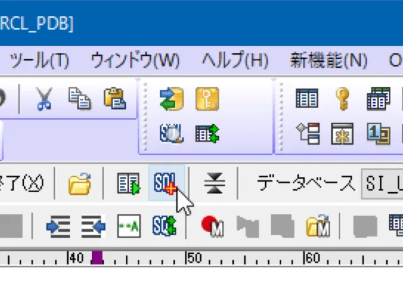Click the copy documents icon
Viewport: 403px width, 287px height.
click(x=79, y=99)
